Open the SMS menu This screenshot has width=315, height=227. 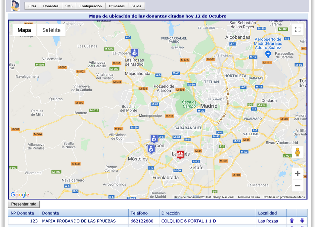tap(69, 6)
